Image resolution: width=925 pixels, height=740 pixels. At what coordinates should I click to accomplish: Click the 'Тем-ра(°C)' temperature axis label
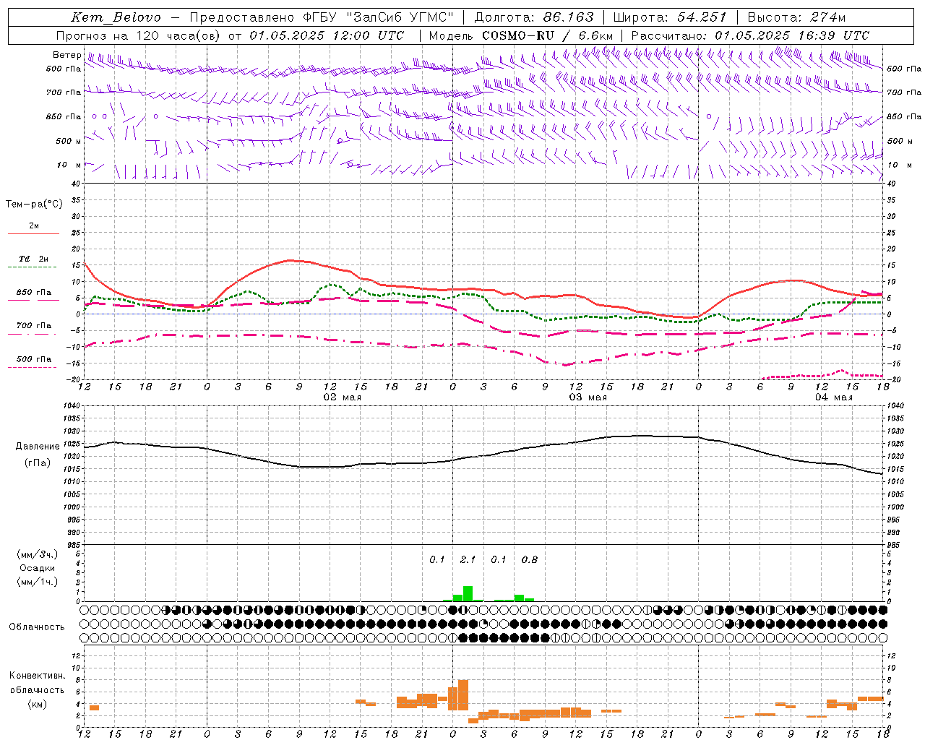tap(34, 205)
